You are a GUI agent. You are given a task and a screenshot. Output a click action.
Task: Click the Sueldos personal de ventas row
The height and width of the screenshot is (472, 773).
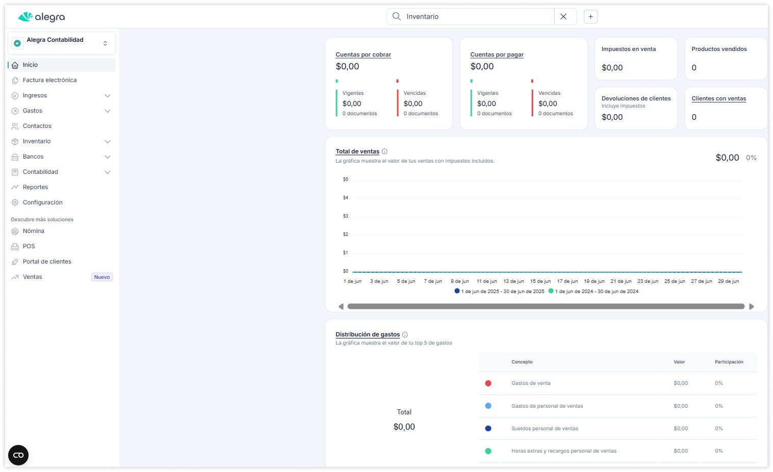[617, 429]
